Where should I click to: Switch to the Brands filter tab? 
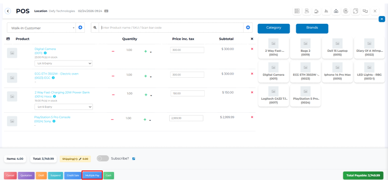point(312,28)
